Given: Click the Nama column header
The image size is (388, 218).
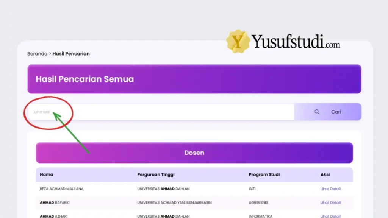Looking at the screenshot, I should [46, 174].
